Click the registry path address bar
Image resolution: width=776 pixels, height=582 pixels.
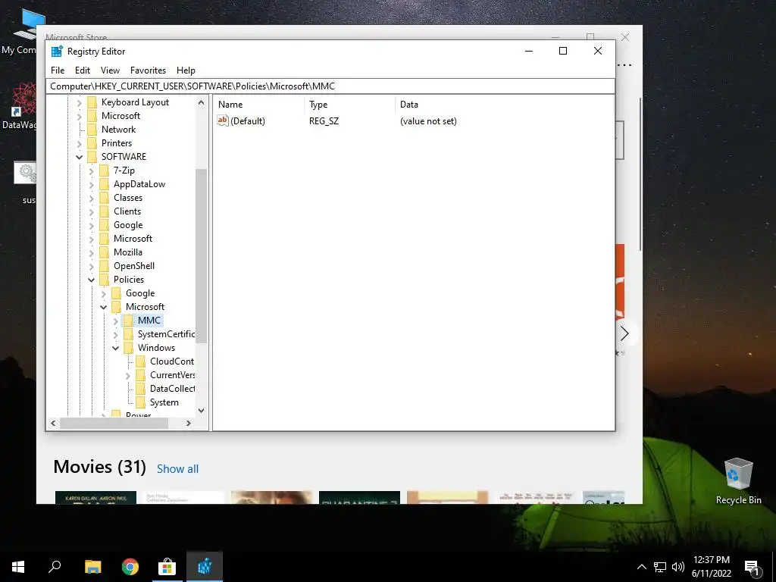pyautogui.click(x=330, y=86)
